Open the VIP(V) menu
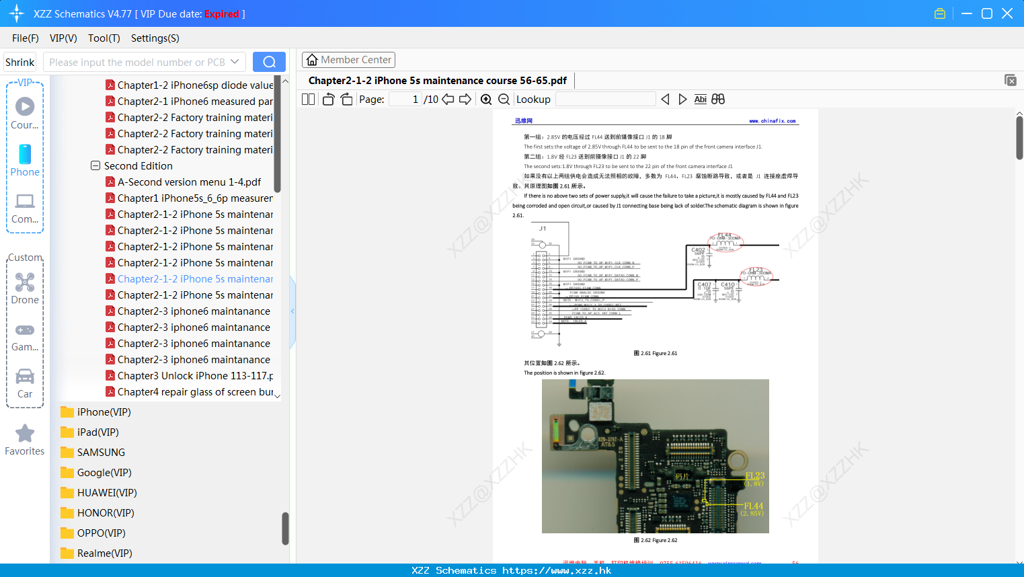 tap(63, 38)
